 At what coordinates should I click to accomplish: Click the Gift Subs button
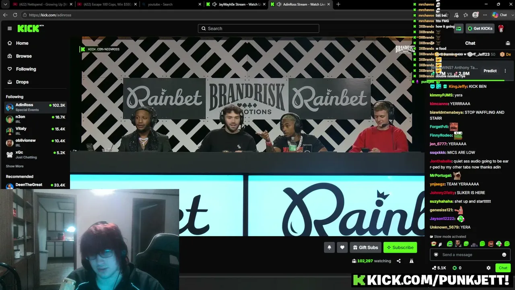point(365,247)
